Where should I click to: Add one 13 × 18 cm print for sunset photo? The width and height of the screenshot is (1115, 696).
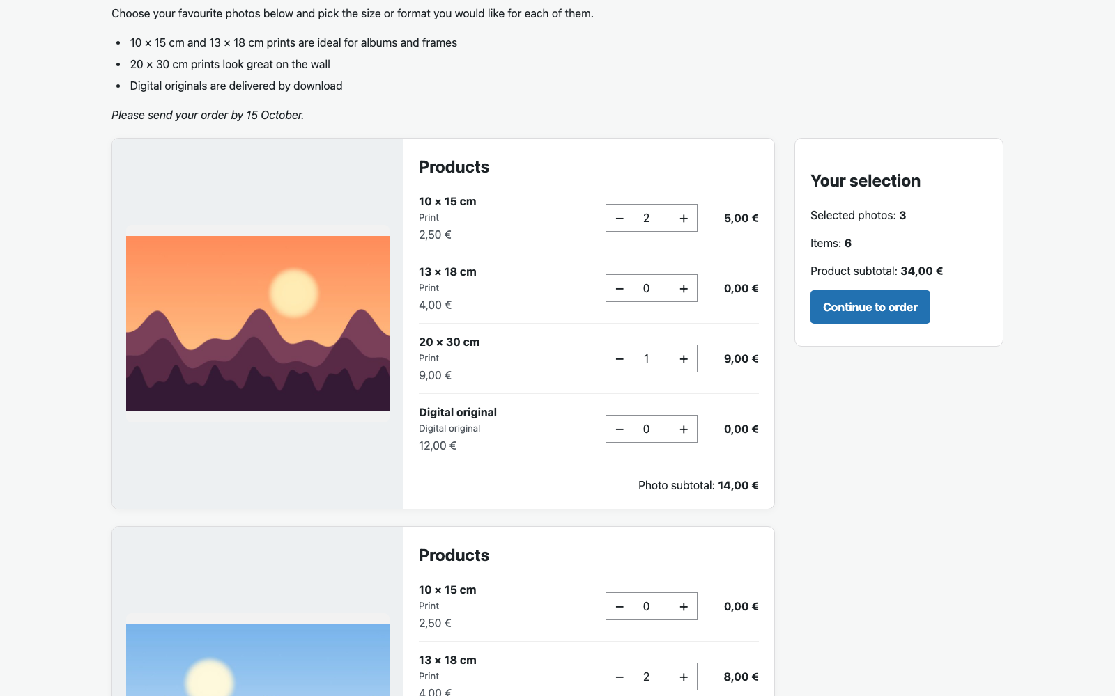[x=684, y=288]
